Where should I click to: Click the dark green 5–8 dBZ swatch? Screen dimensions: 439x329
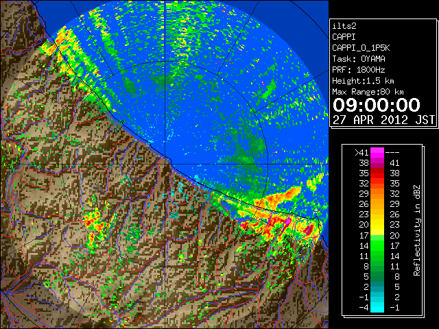(377, 276)
